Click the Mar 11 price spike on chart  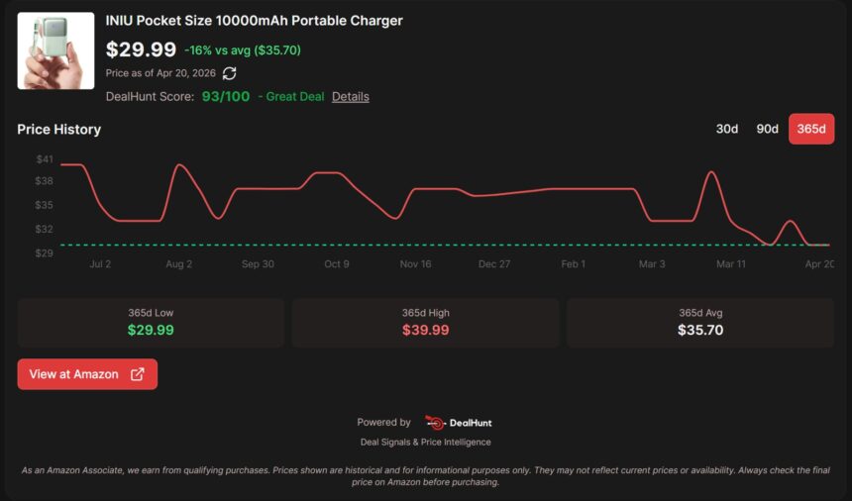coord(711,172)
